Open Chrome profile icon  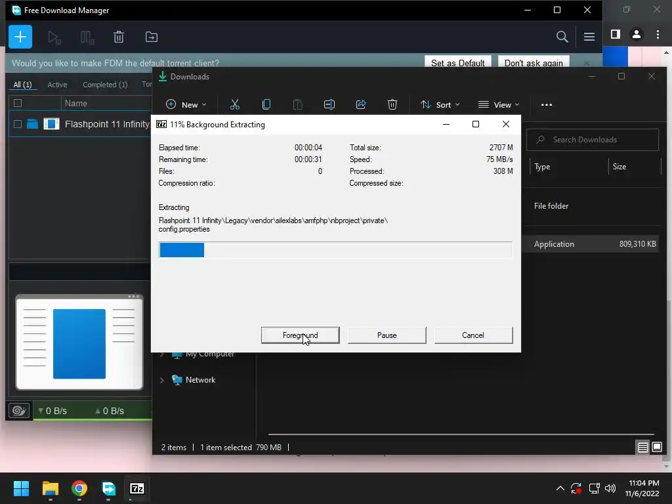[x=637, y=34]
